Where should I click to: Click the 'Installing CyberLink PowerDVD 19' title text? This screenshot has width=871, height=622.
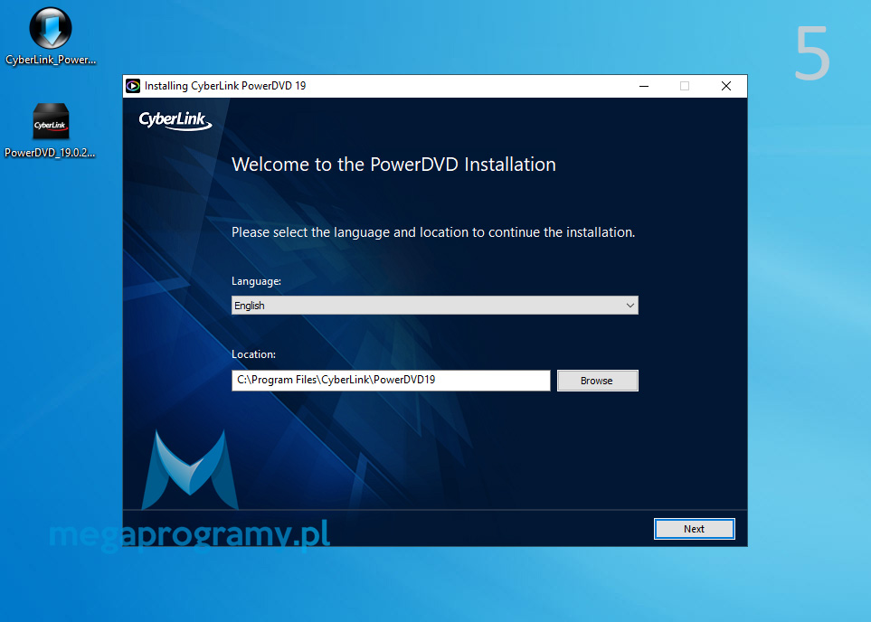[225, 86]
